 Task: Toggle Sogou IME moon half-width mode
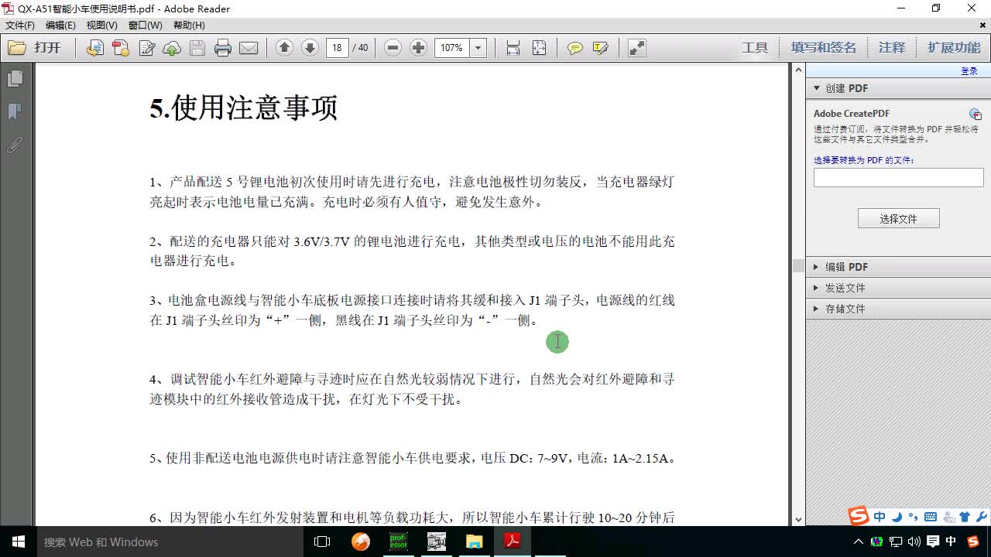click(897, 517)
